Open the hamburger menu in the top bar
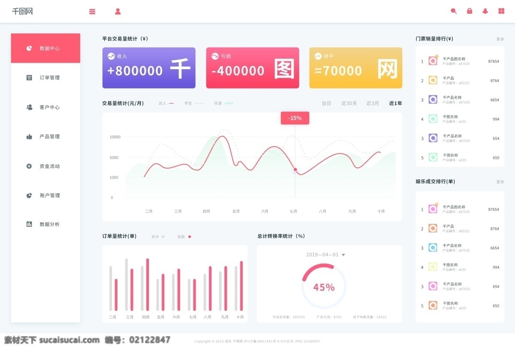515x350 pixels. (92, 12)
